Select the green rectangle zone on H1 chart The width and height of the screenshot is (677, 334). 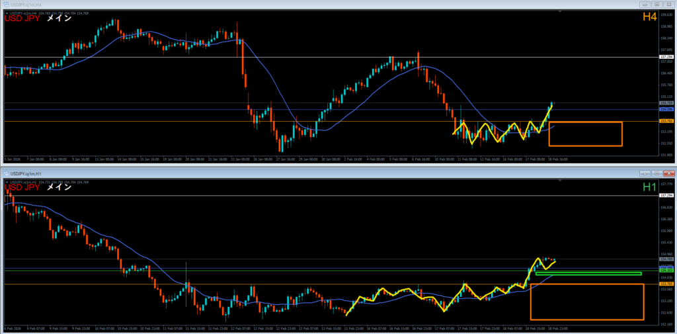click(x=588, y=273)
